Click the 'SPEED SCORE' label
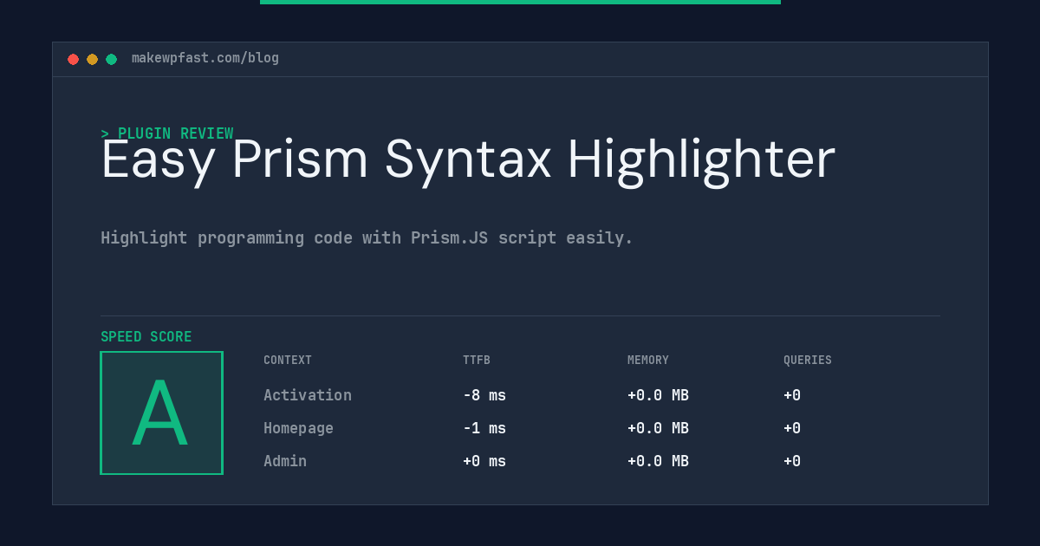Image resolution: width=1040 pixels, height=546 pixels. [146, 337]
